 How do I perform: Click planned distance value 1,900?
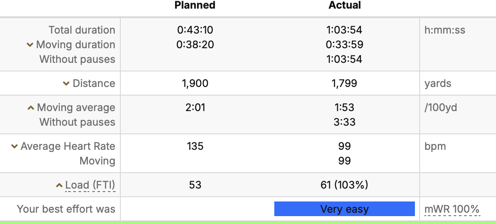point(195,84)
